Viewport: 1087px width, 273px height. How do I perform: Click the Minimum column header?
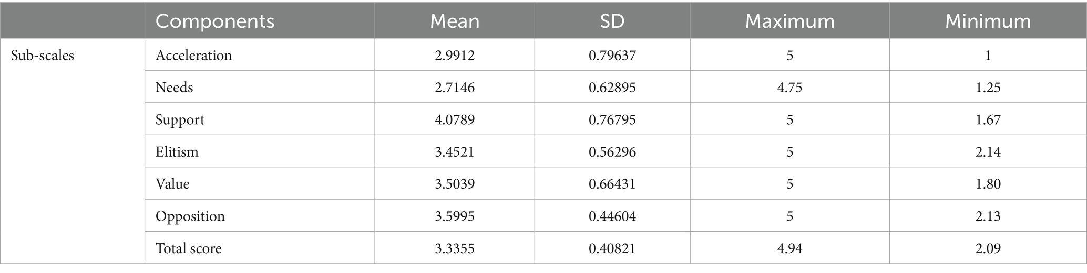(x=988, y=21)
